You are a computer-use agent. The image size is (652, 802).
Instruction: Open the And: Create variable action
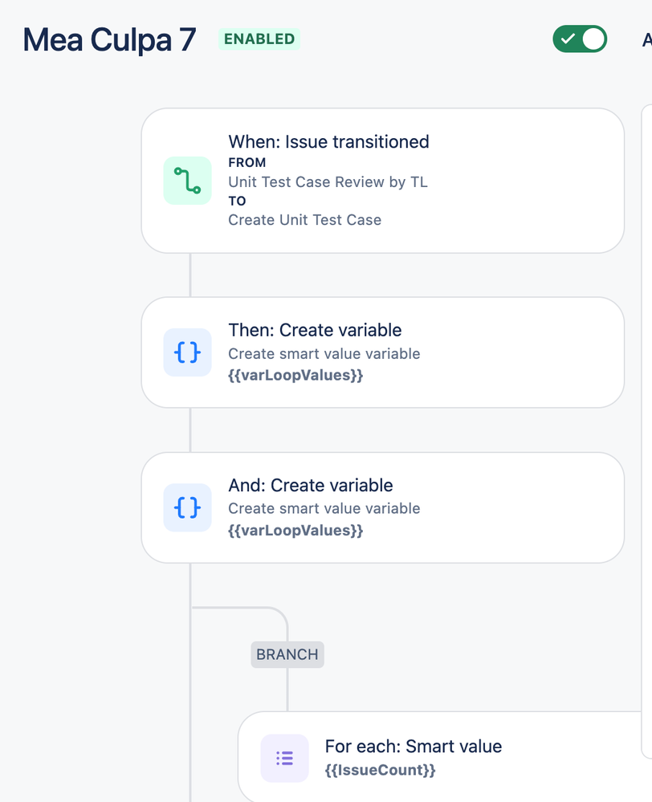383,507
